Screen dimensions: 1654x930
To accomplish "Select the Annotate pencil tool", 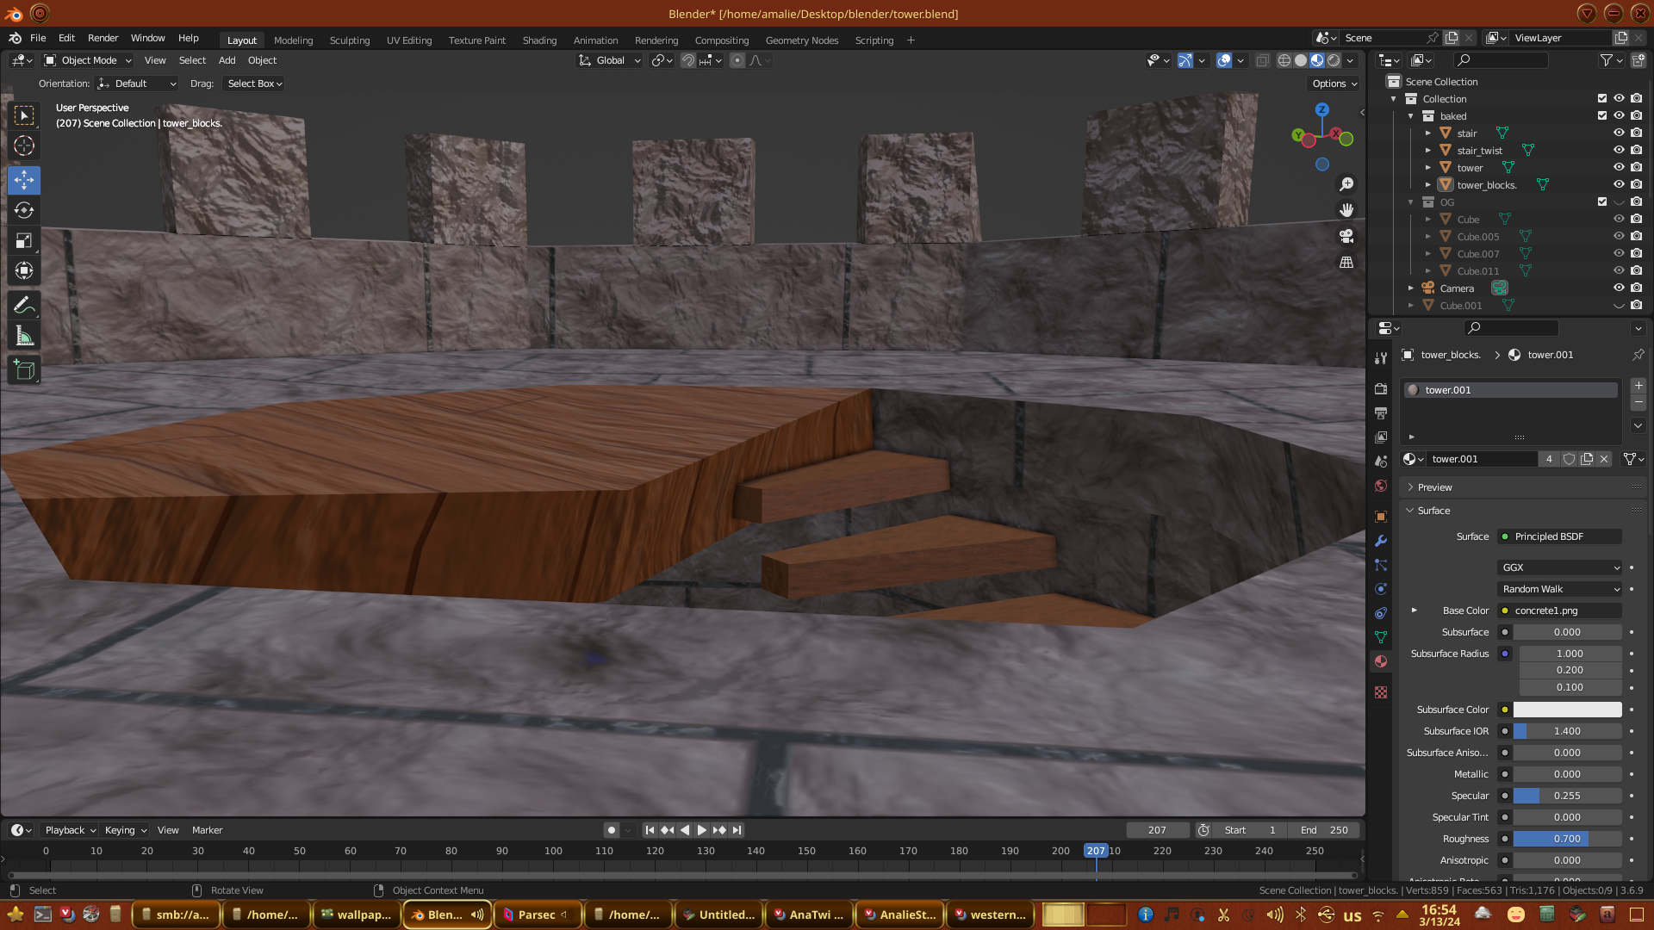I will (24, 306).
